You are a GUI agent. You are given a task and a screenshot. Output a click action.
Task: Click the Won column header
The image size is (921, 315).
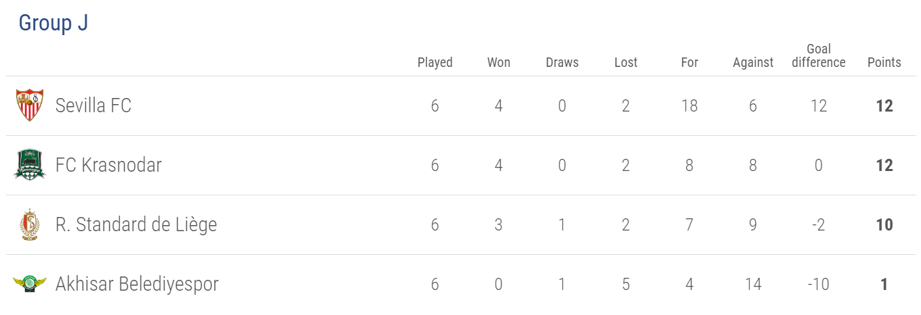point(499,62)
